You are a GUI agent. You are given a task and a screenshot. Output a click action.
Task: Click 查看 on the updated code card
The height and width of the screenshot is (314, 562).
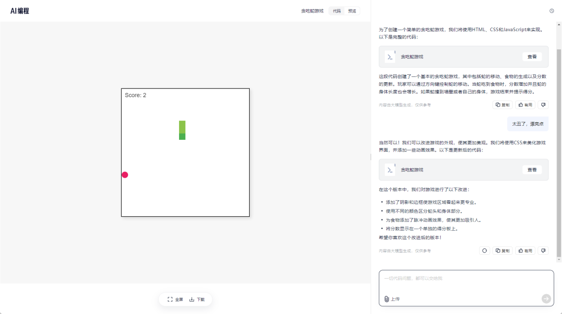(x=532, y=169)
